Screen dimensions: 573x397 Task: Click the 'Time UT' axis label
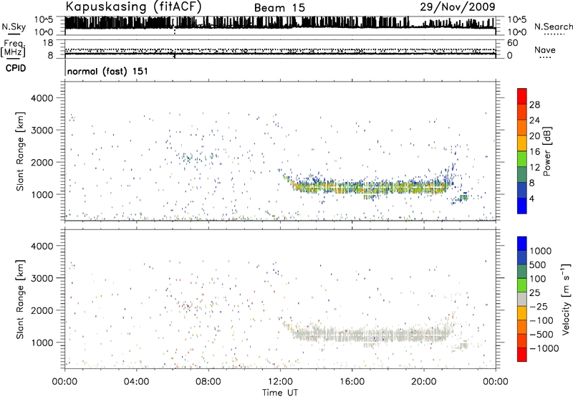pos(280,393)
